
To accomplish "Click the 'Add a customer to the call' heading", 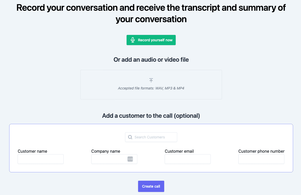I will pyautogui.click(x=151, y=116).
